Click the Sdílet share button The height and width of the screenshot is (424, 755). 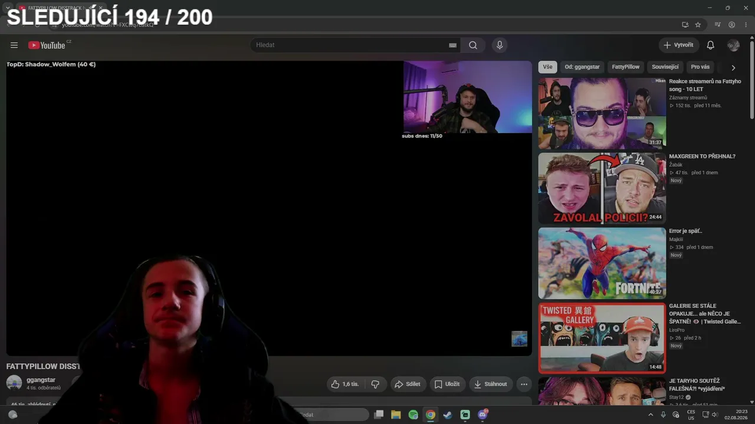click(408, 384)
